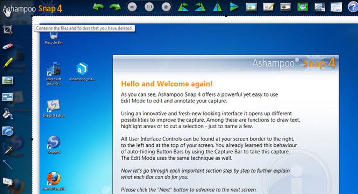
Task: Click the SnagIt 9 Editor desktop shortcut
Action: 54,109
